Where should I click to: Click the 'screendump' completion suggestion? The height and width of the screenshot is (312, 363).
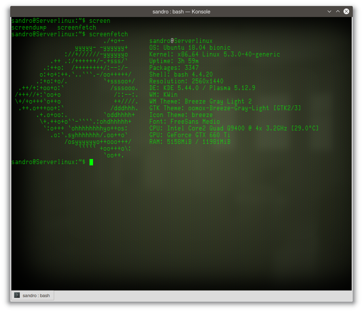(x=29, y=27)
